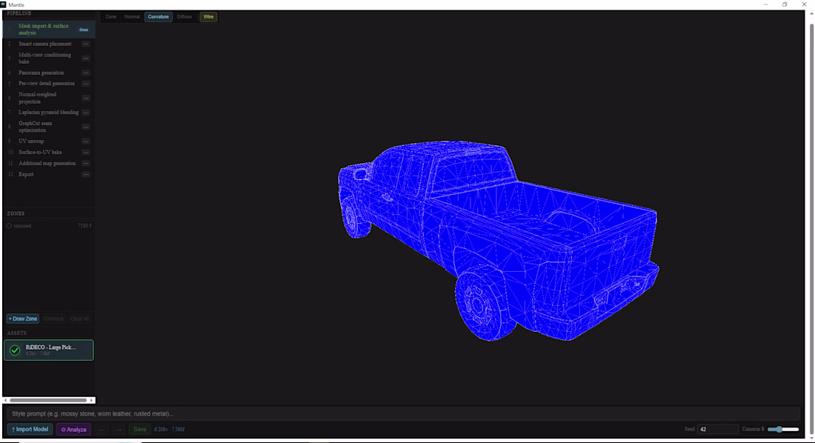Click left arrow of sidebar horizontal scrollbar
The width and height of the screenshot is (815, 443).
6,400
